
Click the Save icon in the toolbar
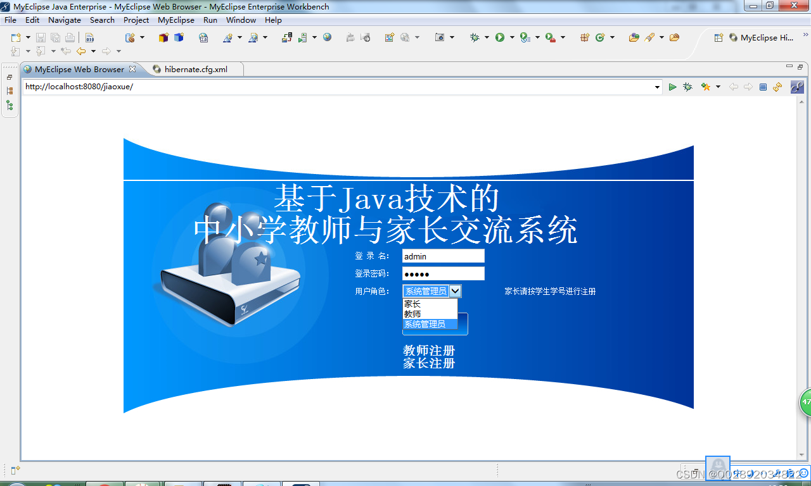coord(40,38)
